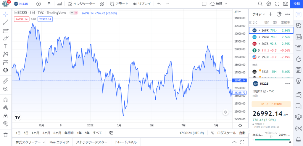This screenshot has width=303, height=146.
Task: Select the brush drawing tool
Action: pyautogui.click(x=6, y=38)
